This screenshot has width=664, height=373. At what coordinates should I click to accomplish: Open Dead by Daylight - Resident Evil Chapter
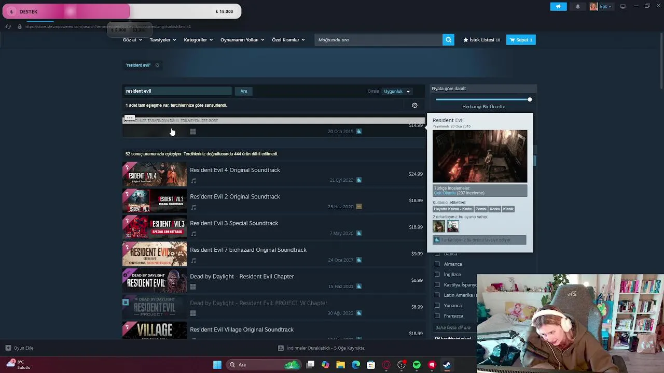[x=273, y=281]
